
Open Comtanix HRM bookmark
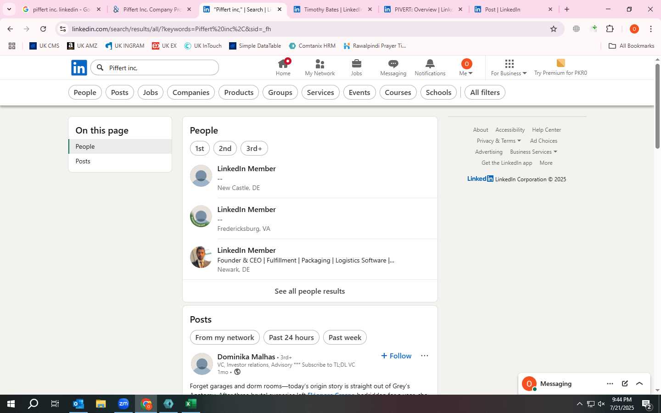[312, 46]
